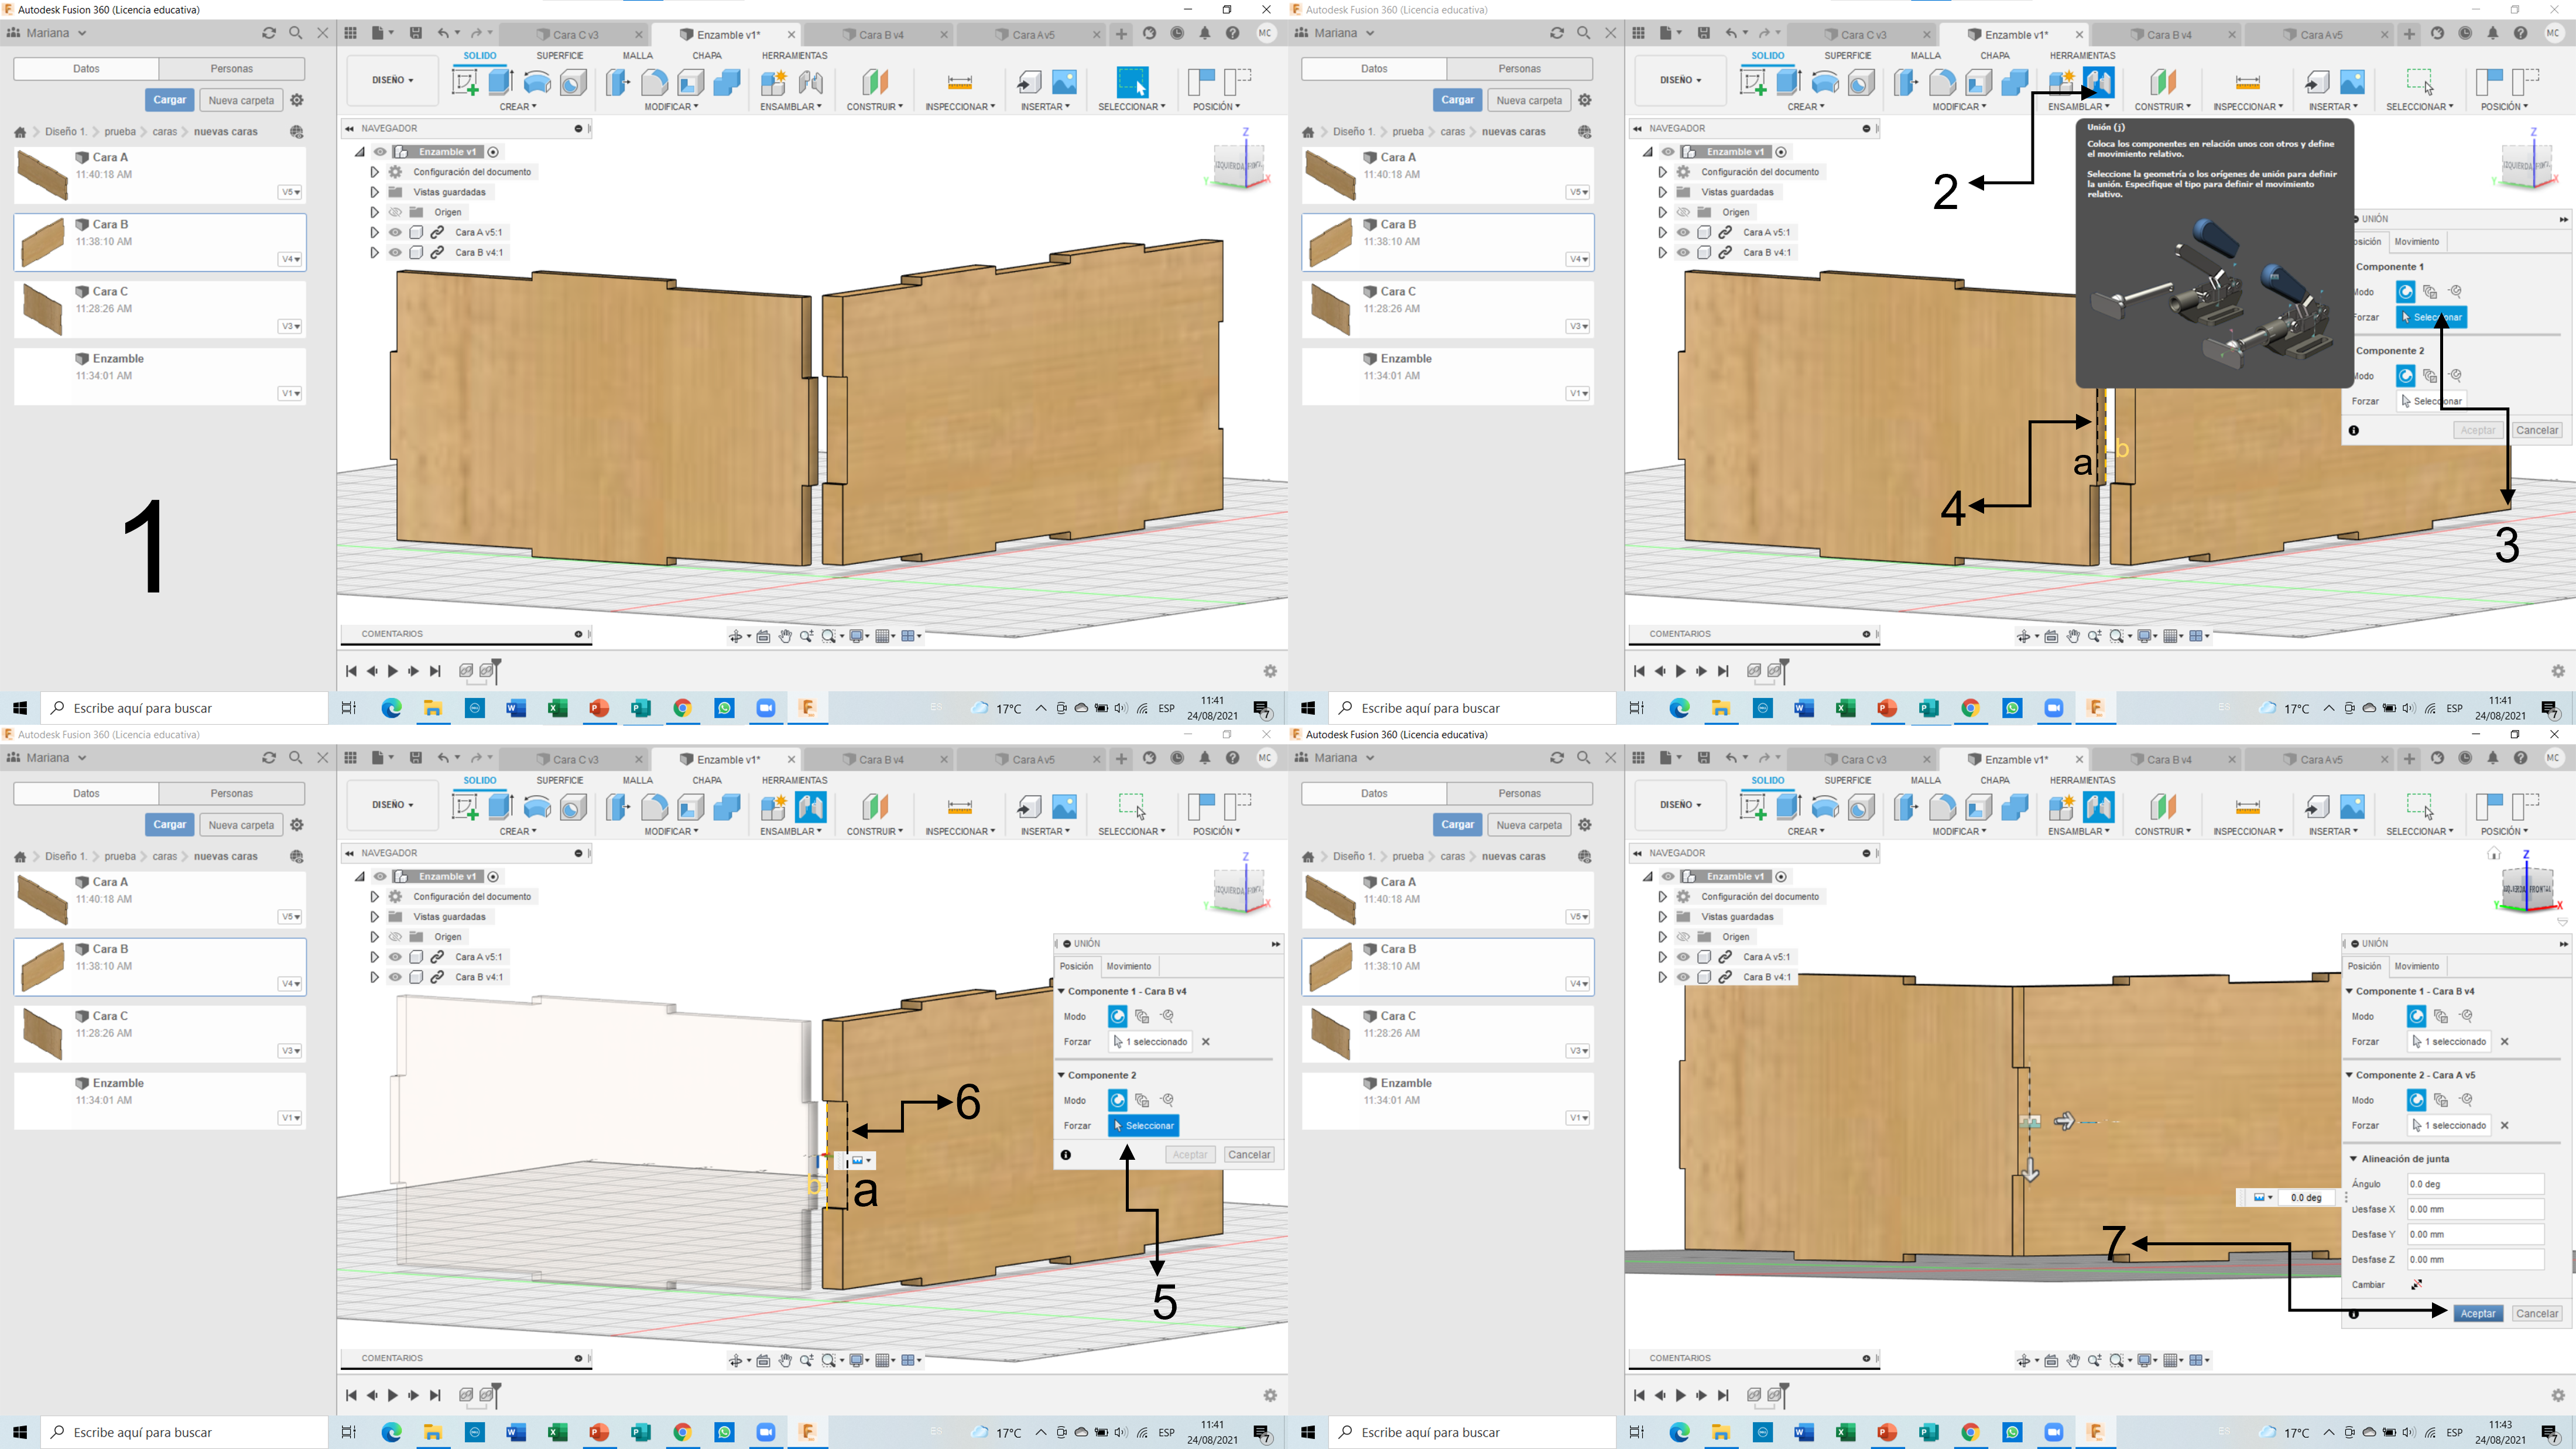Switch to Movimiento tab in step 7 dialog
This screenshot has width=2576, height=1449.
click(x=2416, y=966)
